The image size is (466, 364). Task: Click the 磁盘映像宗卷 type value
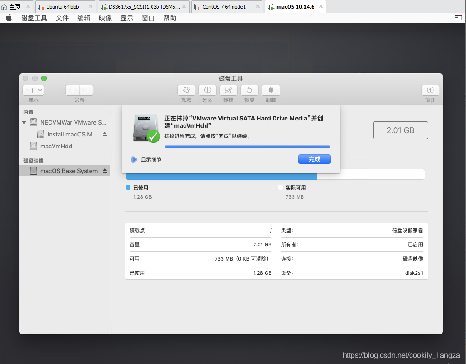click(x=407, y=230)
